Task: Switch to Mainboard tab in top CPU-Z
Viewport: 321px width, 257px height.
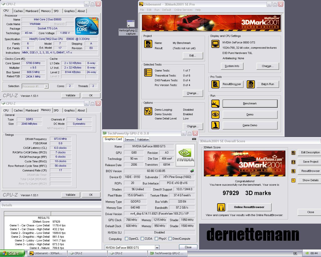Action: click(32, 11)
